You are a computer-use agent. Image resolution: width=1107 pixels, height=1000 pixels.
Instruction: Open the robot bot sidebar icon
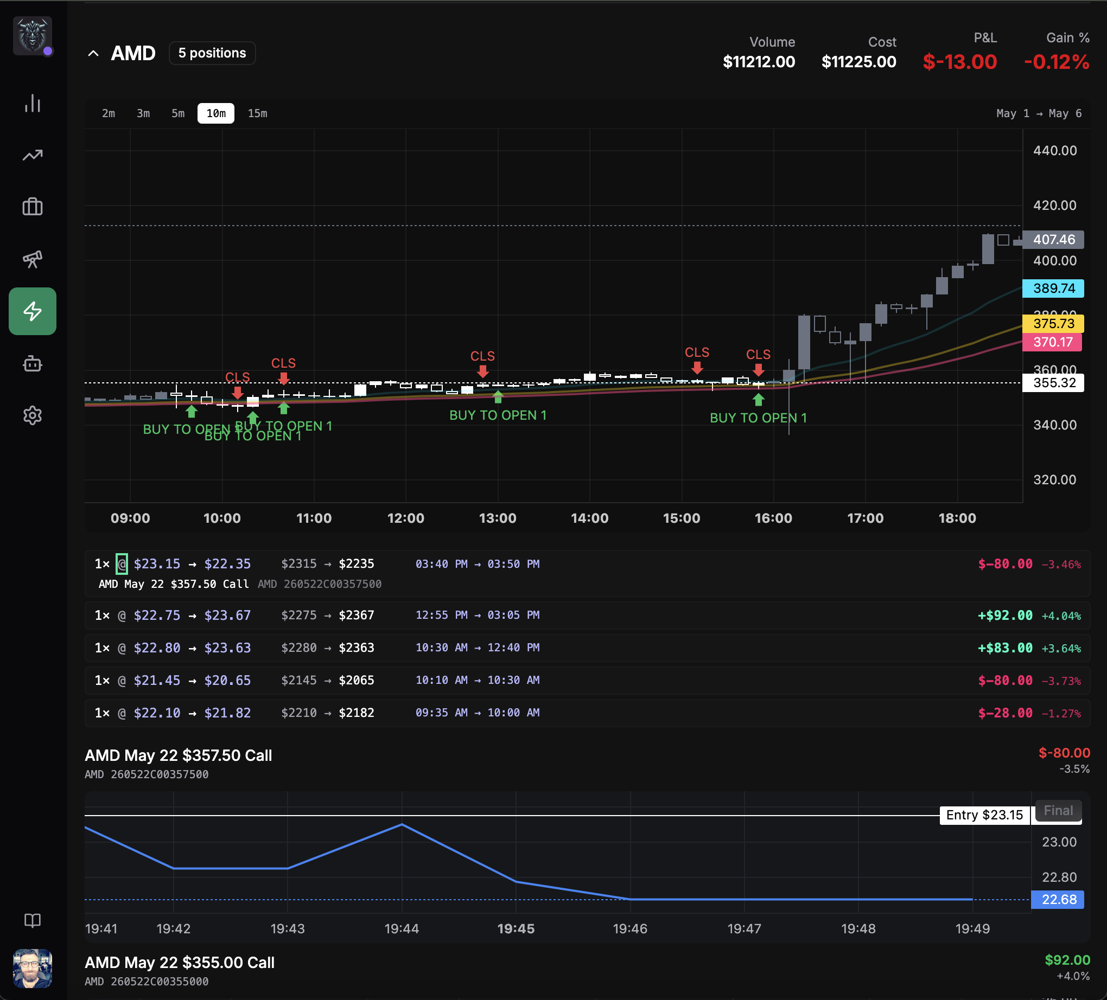(33, 363)
